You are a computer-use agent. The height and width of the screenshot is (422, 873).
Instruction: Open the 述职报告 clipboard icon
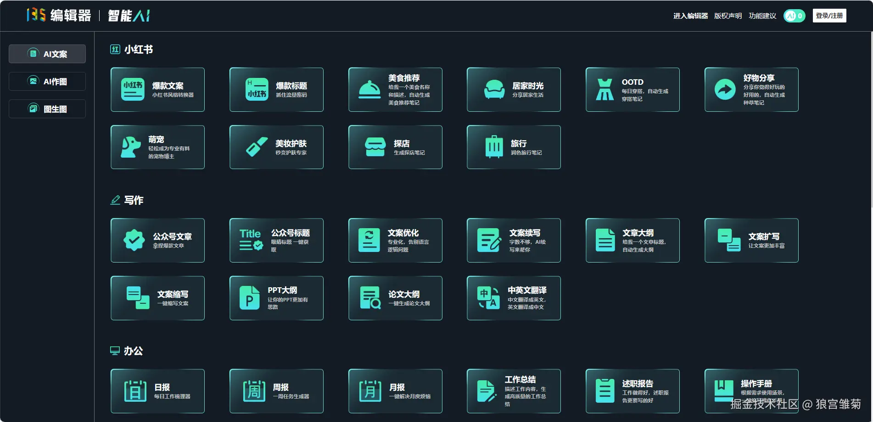(605, 391)
